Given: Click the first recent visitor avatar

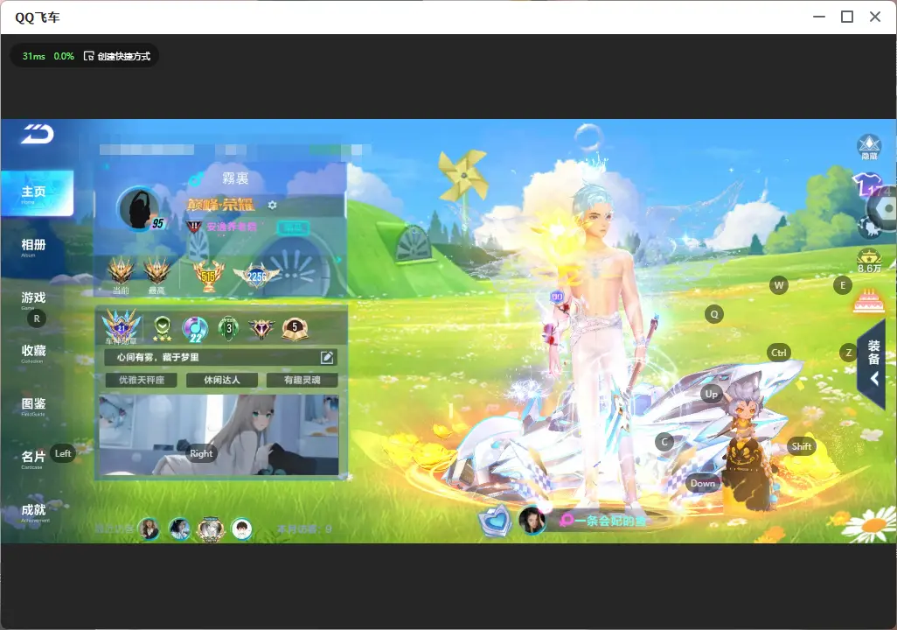Looking at the screenshot, I should coord(149,528).
